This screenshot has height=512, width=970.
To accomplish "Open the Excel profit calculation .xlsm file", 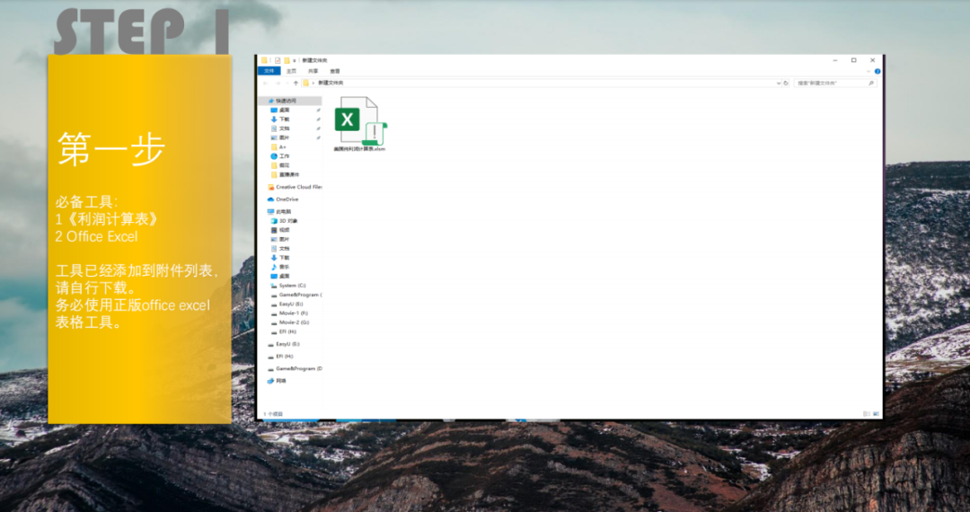I will coord(358,124).
